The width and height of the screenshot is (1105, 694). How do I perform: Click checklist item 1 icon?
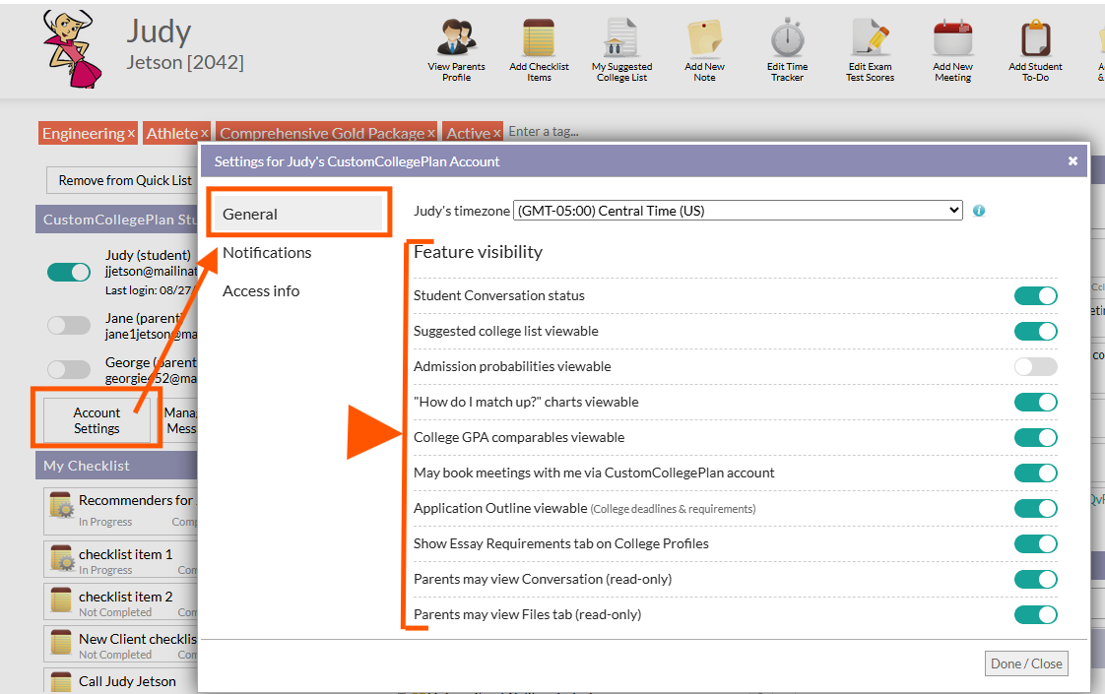(x=62, y=558)
